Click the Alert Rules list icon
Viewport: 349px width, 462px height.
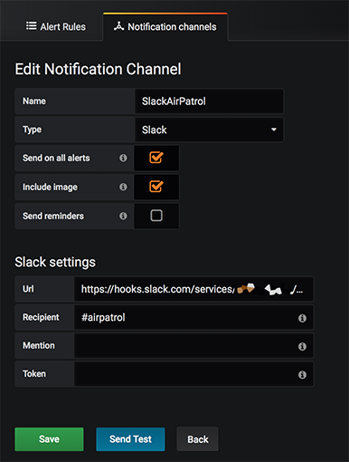[x=32, y=26]
